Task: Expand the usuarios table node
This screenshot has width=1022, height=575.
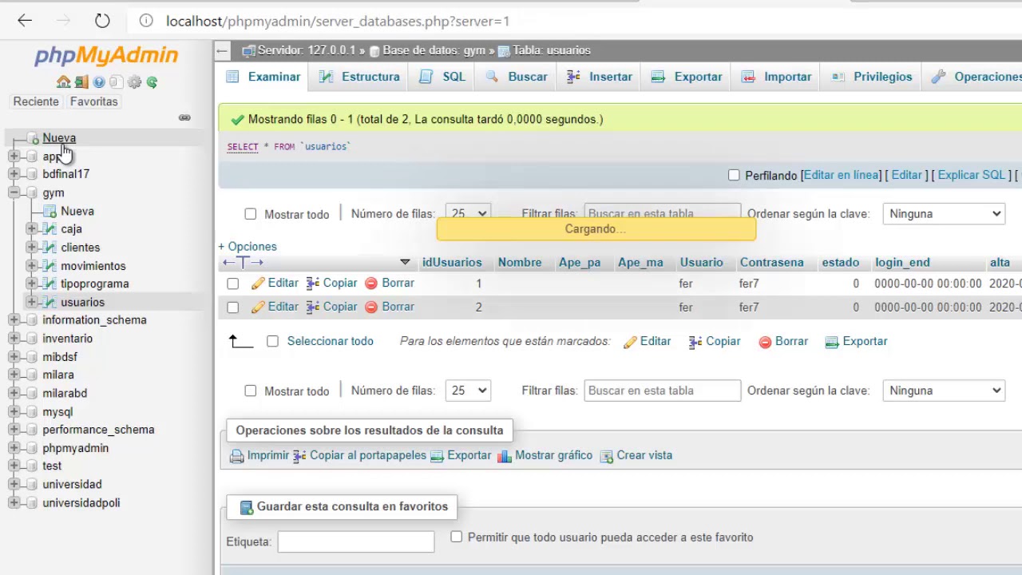Action: [x=32, y=302]
